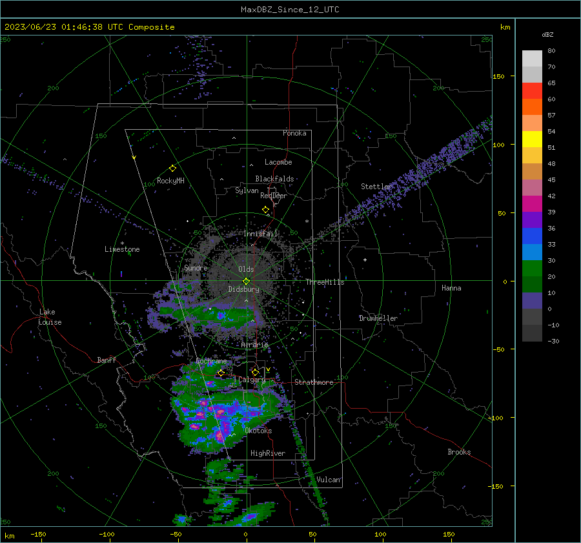Image resolution: width=581 pixels, height=543 pixels.
Task: Click the Didsbury town label
Action: [x=243, y=289]
